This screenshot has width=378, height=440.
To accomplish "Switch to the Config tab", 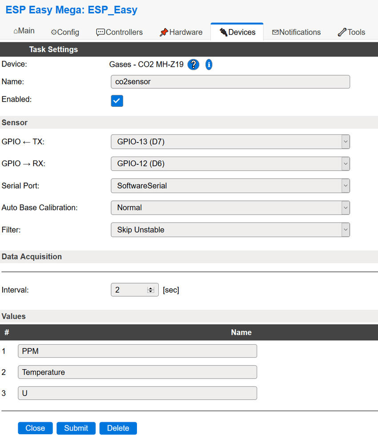I will click(65, 32).
